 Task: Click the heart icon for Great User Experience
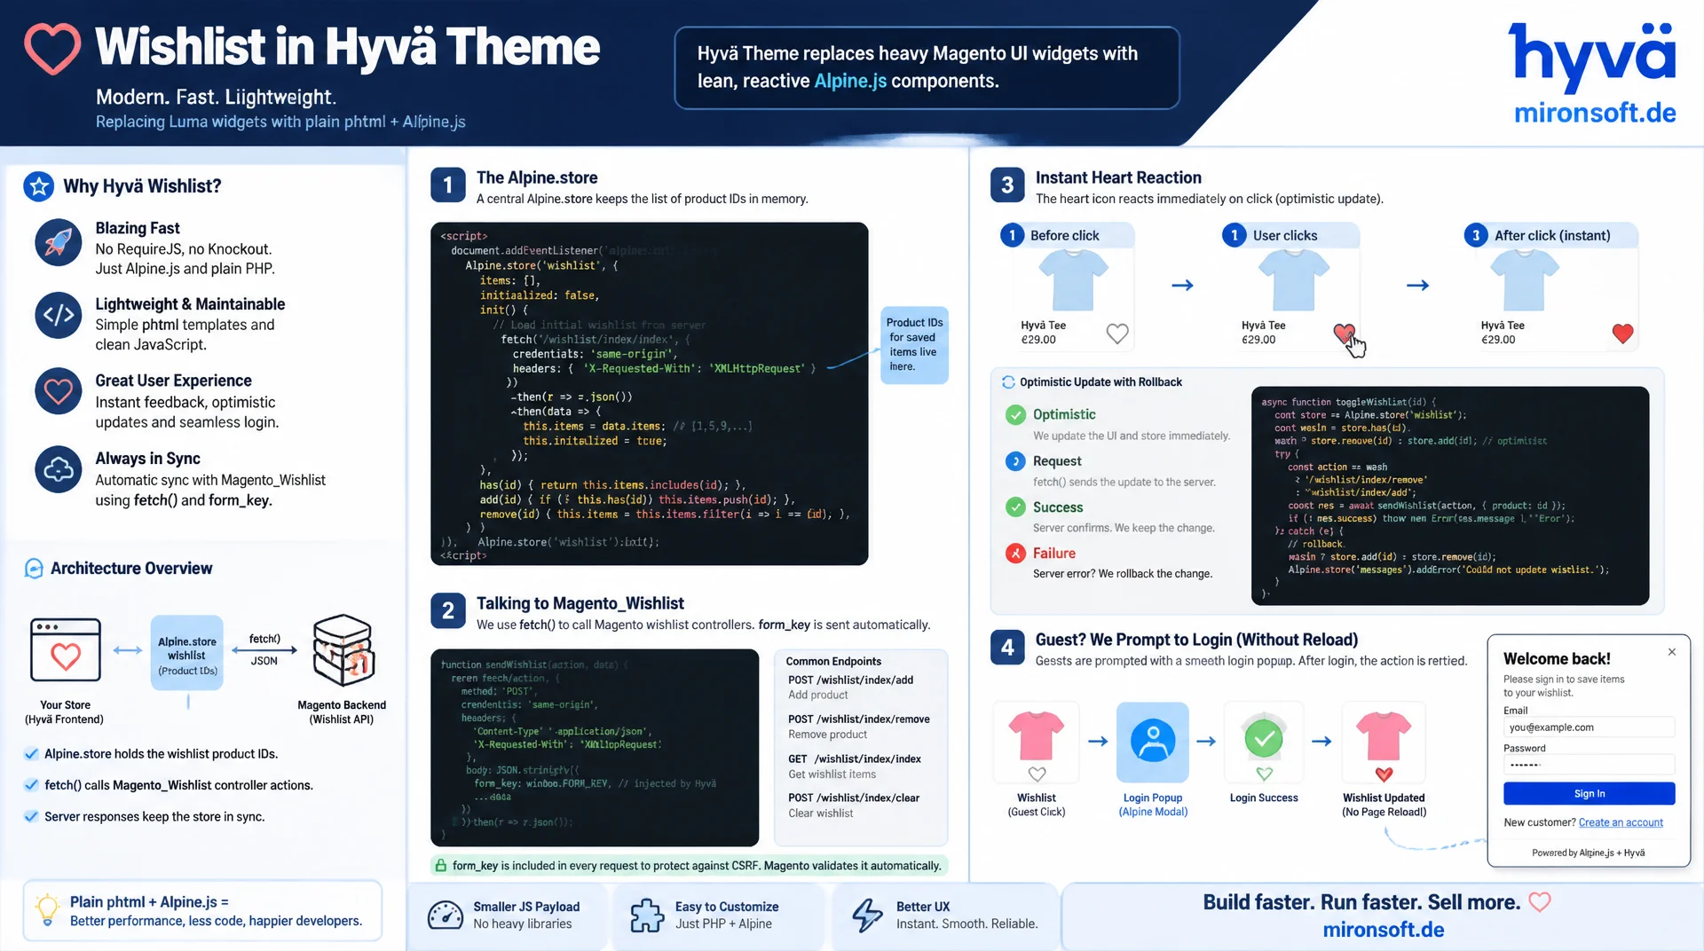(59, 391)
